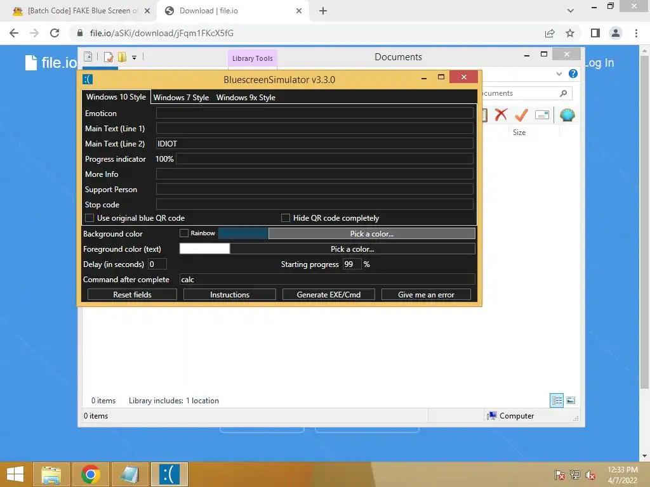Click the Stop code input field
The image size is (650, 487).
click(x=315, y=205)
